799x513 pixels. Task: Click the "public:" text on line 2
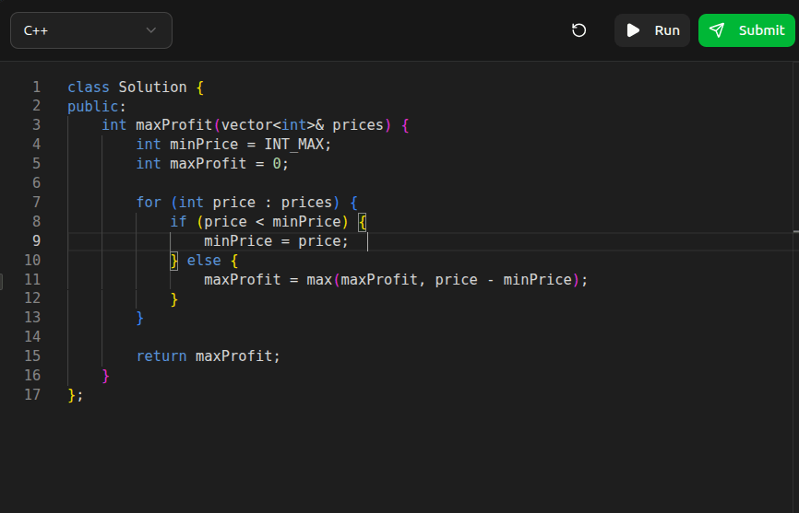pyautogui.click(x=97, y=107)
